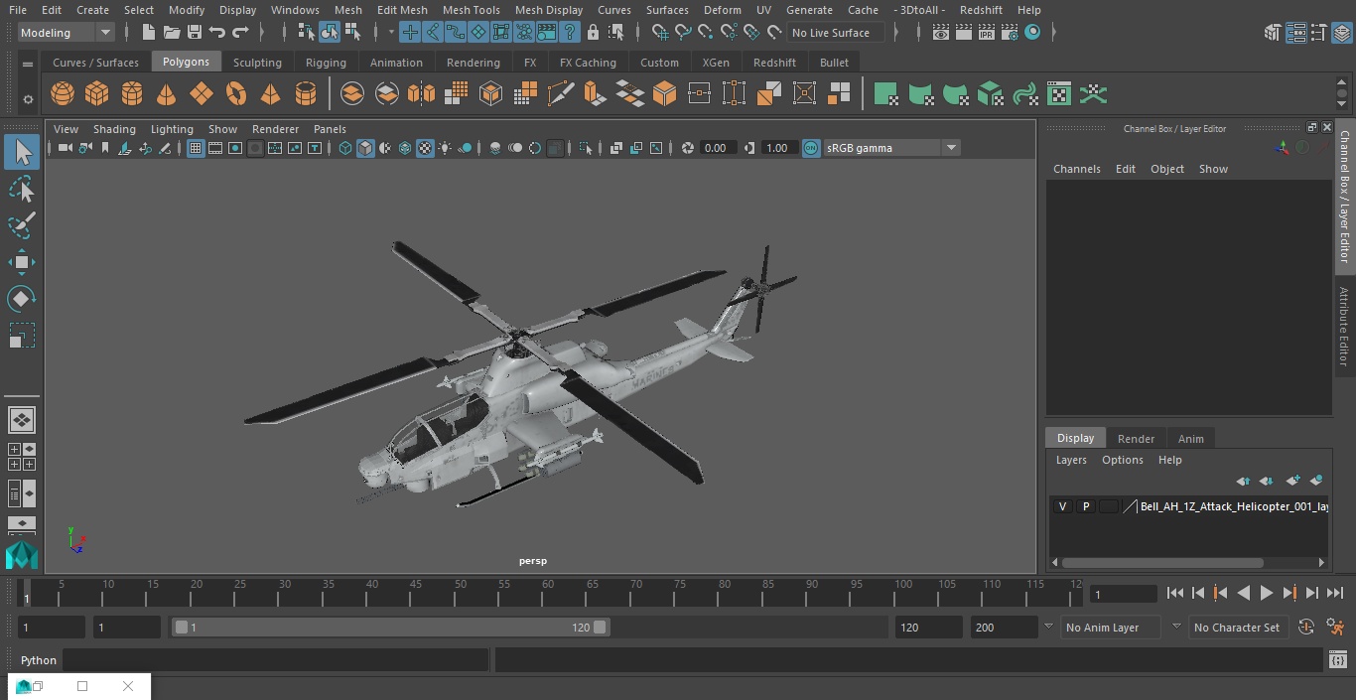Choose the Paint selection tool
Viewport: 1356px width, 700px height.
coord(21,225)
